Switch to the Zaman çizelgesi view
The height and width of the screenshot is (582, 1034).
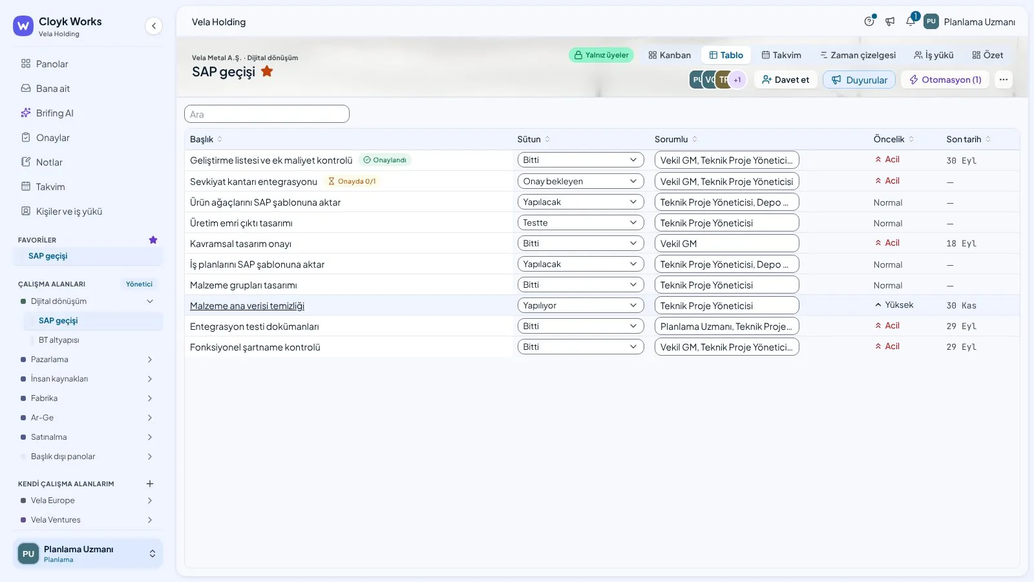coord(858,55)
